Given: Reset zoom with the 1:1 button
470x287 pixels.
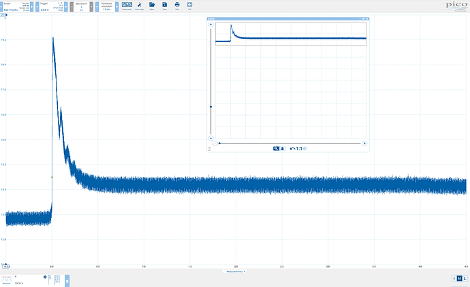Looking at the screenshot, I should (299, 148).
